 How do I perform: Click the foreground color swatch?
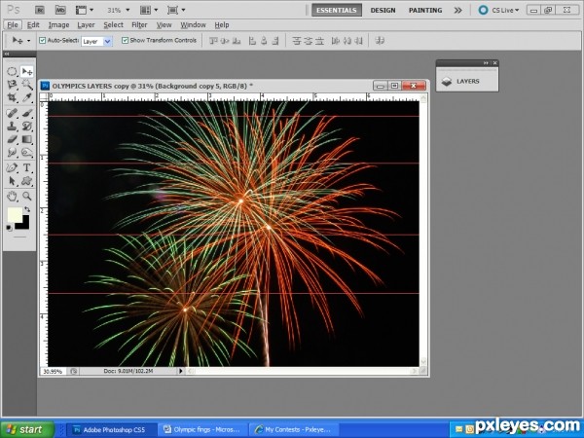(x=14, y=214)
